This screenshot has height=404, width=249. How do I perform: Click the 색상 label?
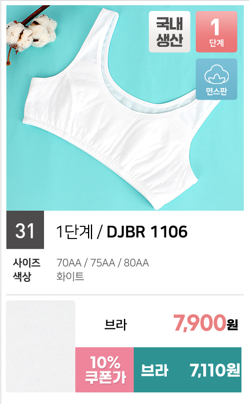(22, 277)
